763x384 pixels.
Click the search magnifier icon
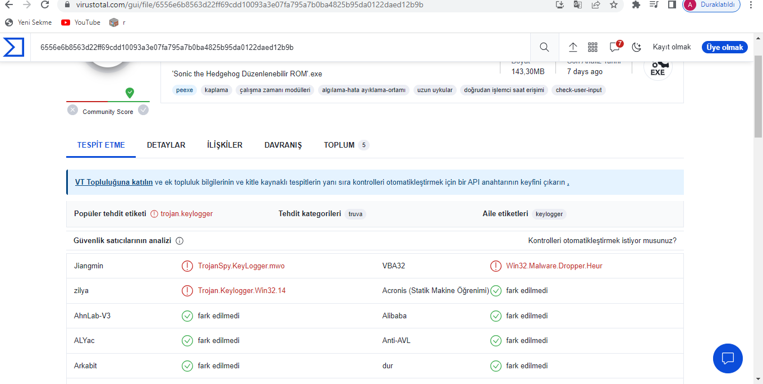pos(544,47)
